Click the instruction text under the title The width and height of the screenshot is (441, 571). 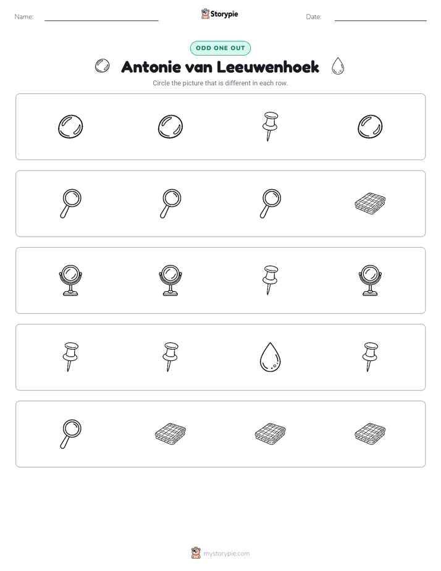point(220,83)
